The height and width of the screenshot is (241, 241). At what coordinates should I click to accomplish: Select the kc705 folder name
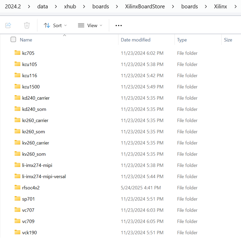point(28,53)
